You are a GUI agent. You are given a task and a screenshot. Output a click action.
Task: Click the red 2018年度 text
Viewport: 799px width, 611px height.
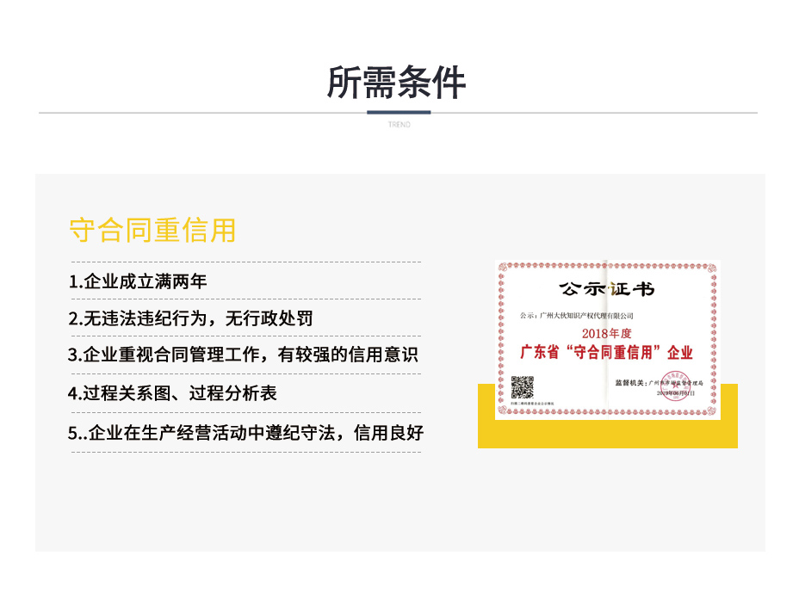pos(607,333)
